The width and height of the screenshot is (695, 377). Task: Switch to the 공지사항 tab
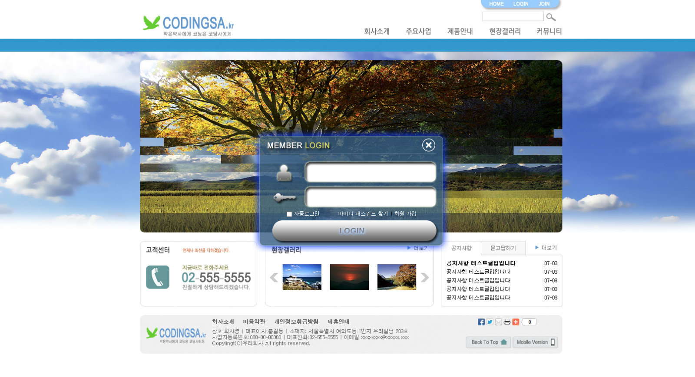coord(461,248)
